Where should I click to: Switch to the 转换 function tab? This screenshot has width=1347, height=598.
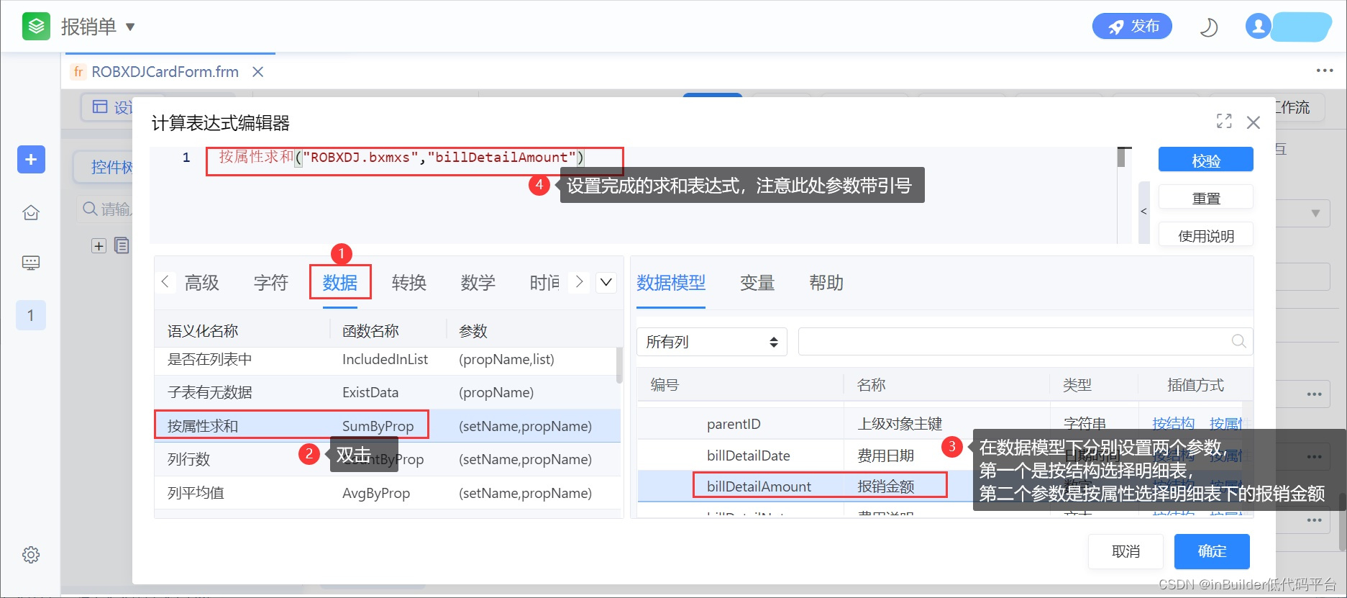408,283
